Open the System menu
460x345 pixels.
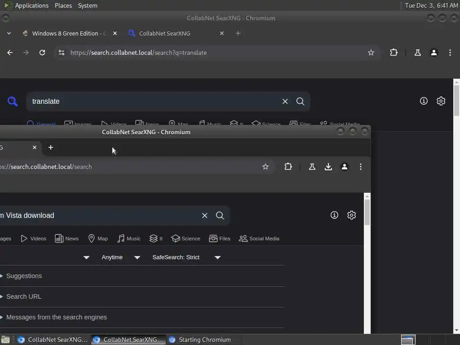88,5
